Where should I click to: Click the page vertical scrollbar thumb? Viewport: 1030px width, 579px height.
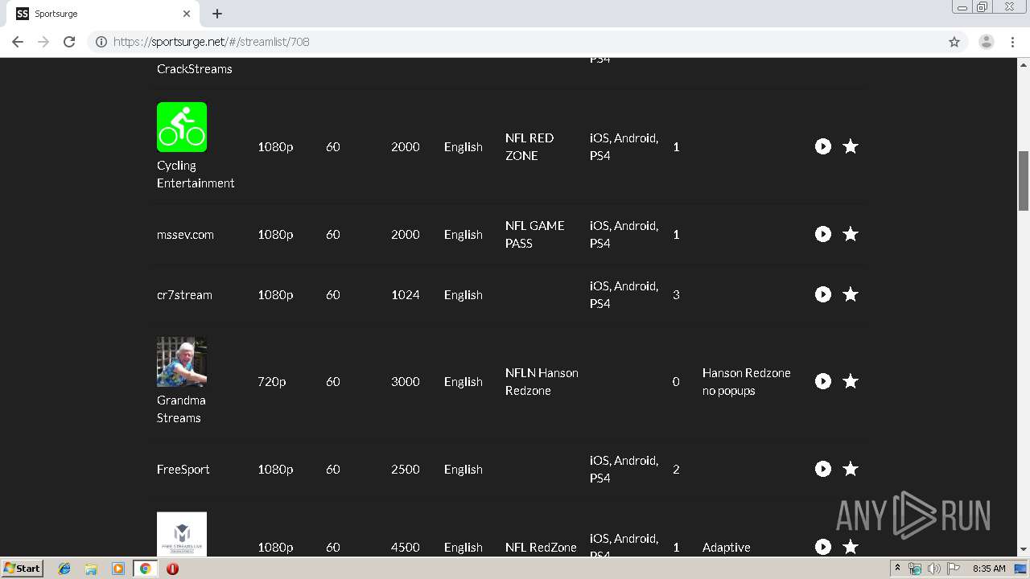[1024, 180]
